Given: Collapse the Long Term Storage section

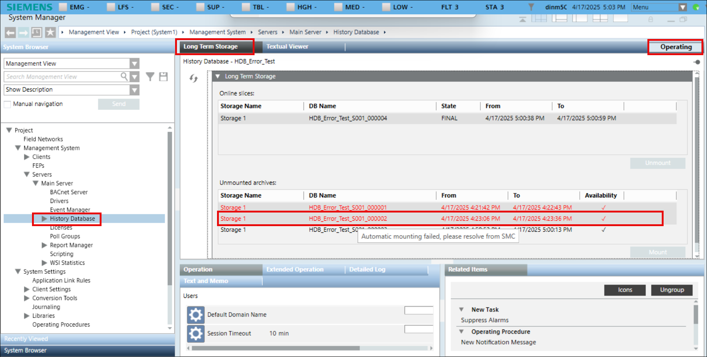Looking at the screenshot, I should click(x=218, y=76).
